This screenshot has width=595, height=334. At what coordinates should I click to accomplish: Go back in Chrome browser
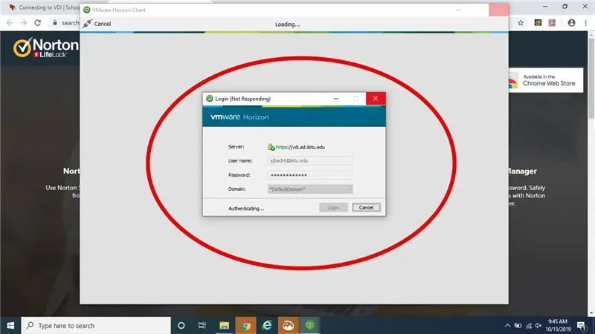(10, 23)
